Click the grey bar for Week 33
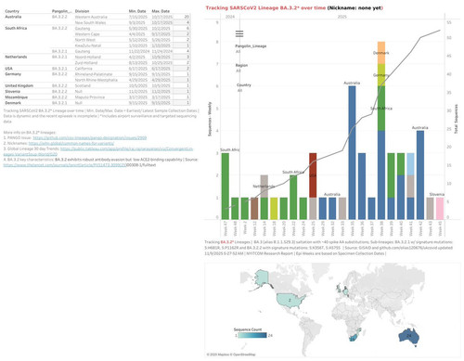The width and height of the screenshot is (464, 361). tap(342, 209)
